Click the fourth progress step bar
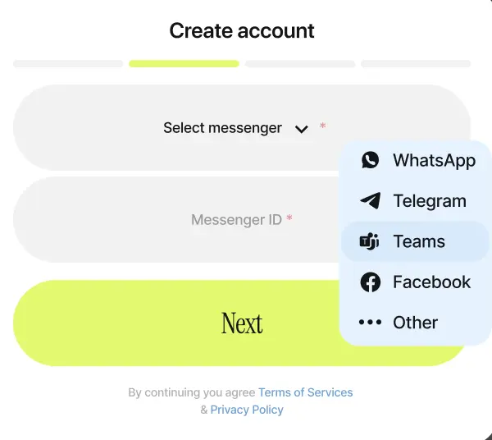The image size is (492, 440). (416, 63)
